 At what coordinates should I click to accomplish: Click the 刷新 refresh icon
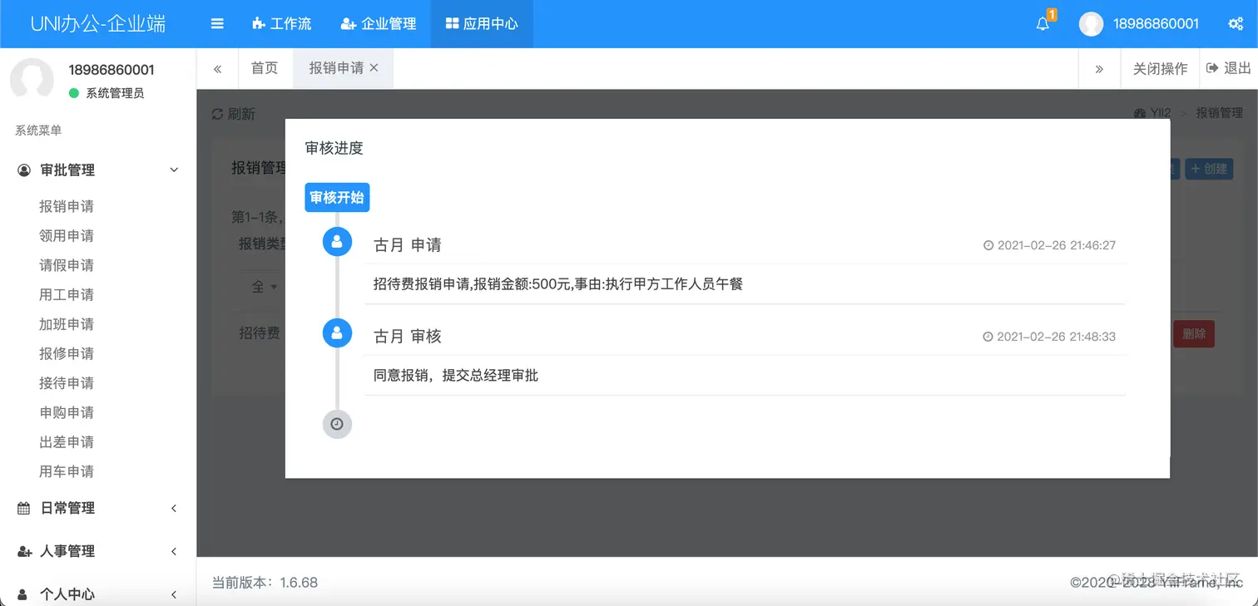217,113
